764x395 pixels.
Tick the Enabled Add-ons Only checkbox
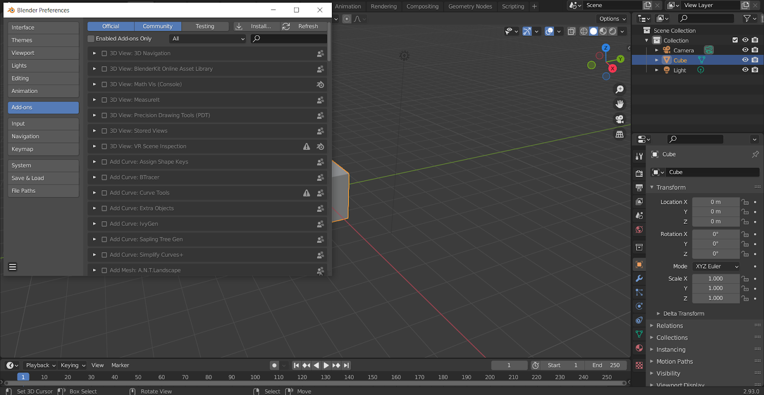coord(91,39)
